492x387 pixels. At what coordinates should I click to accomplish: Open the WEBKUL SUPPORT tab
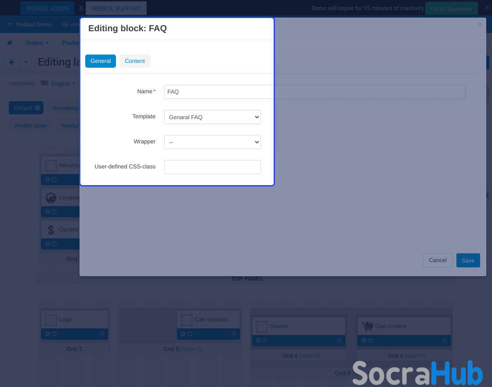click(116, 8)
